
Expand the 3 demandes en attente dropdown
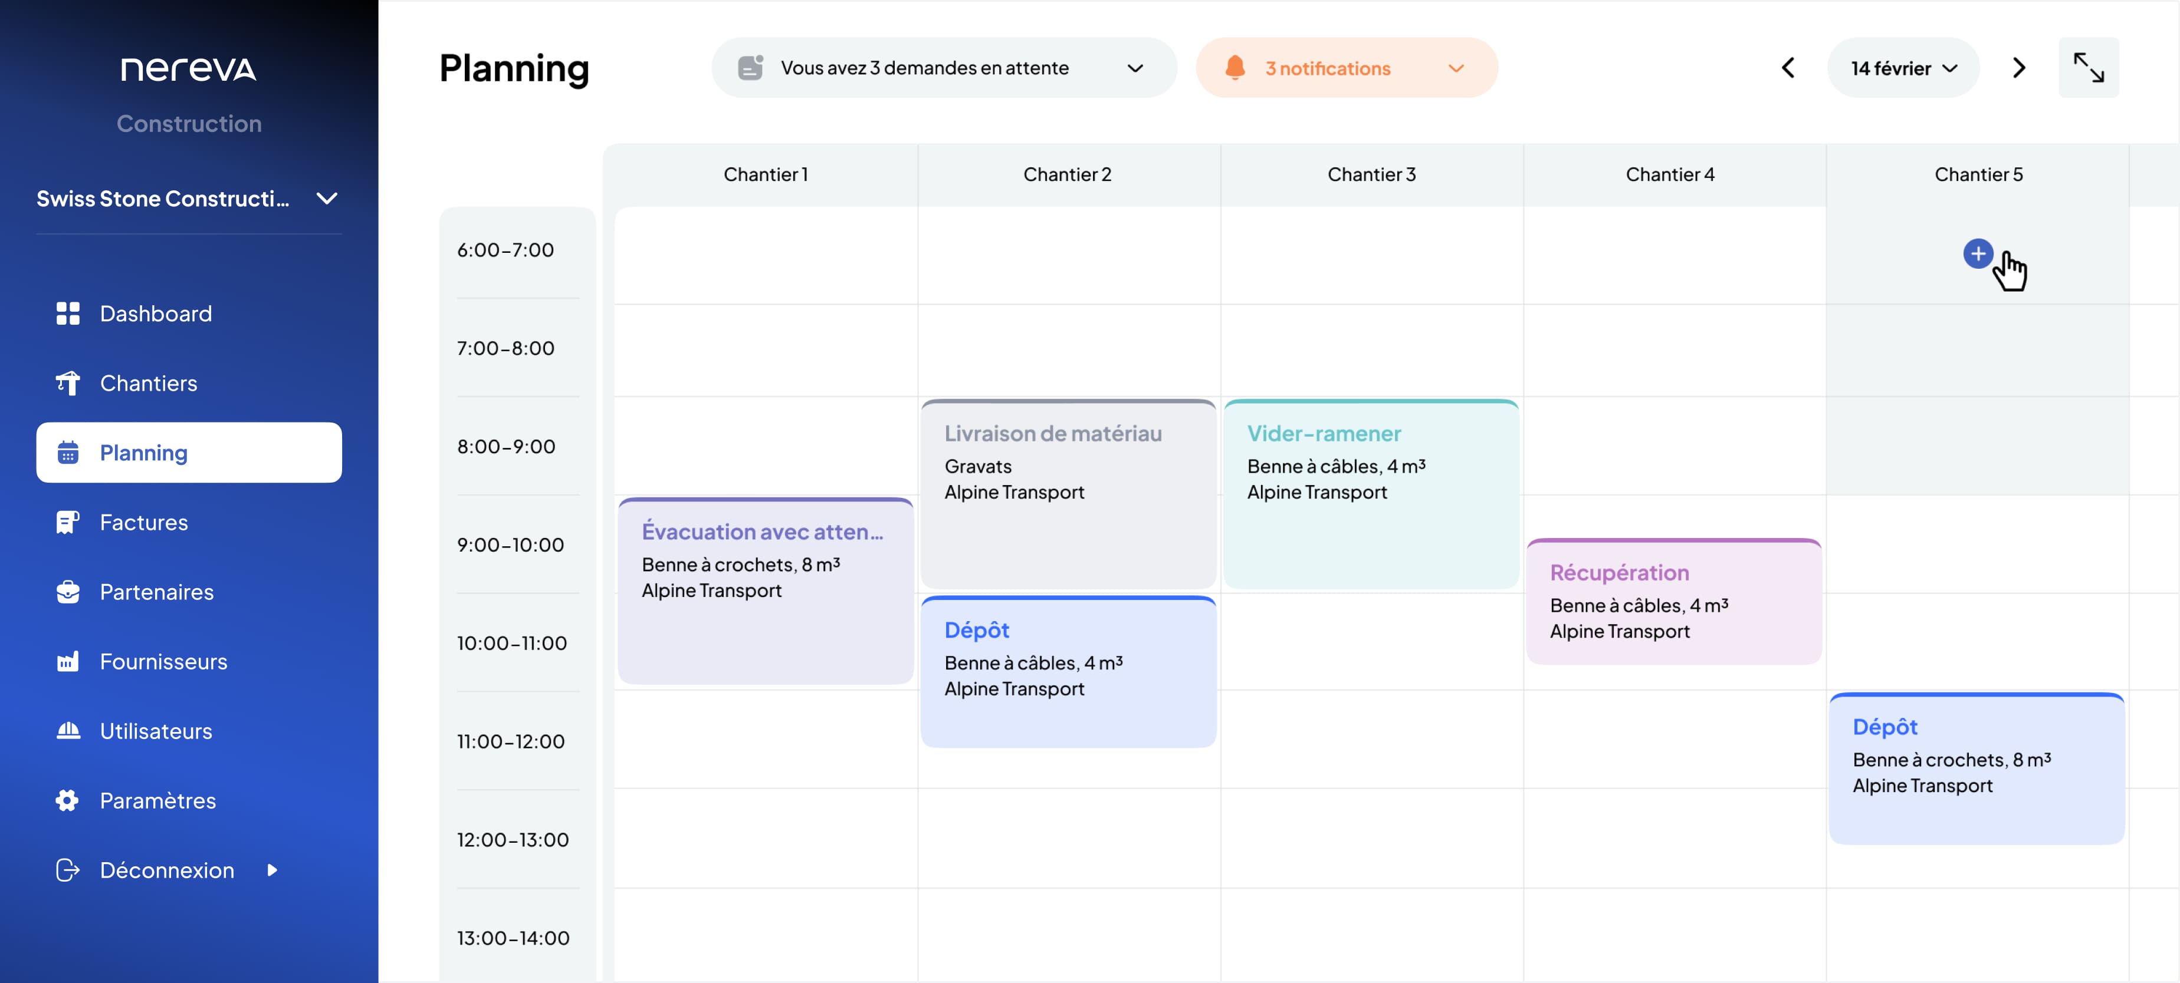pos(1135,68)
